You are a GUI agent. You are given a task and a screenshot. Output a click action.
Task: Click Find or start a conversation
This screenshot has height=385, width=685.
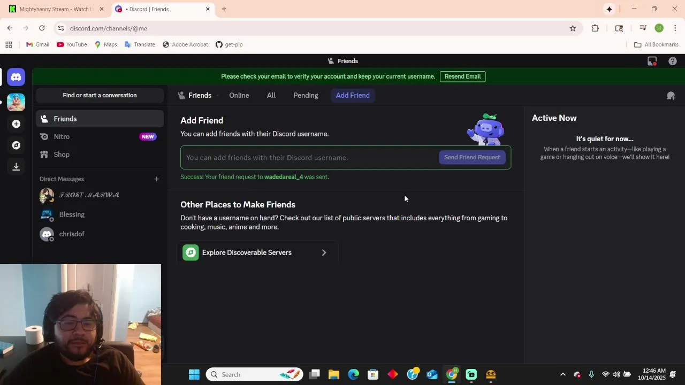[x=100, y=95]
